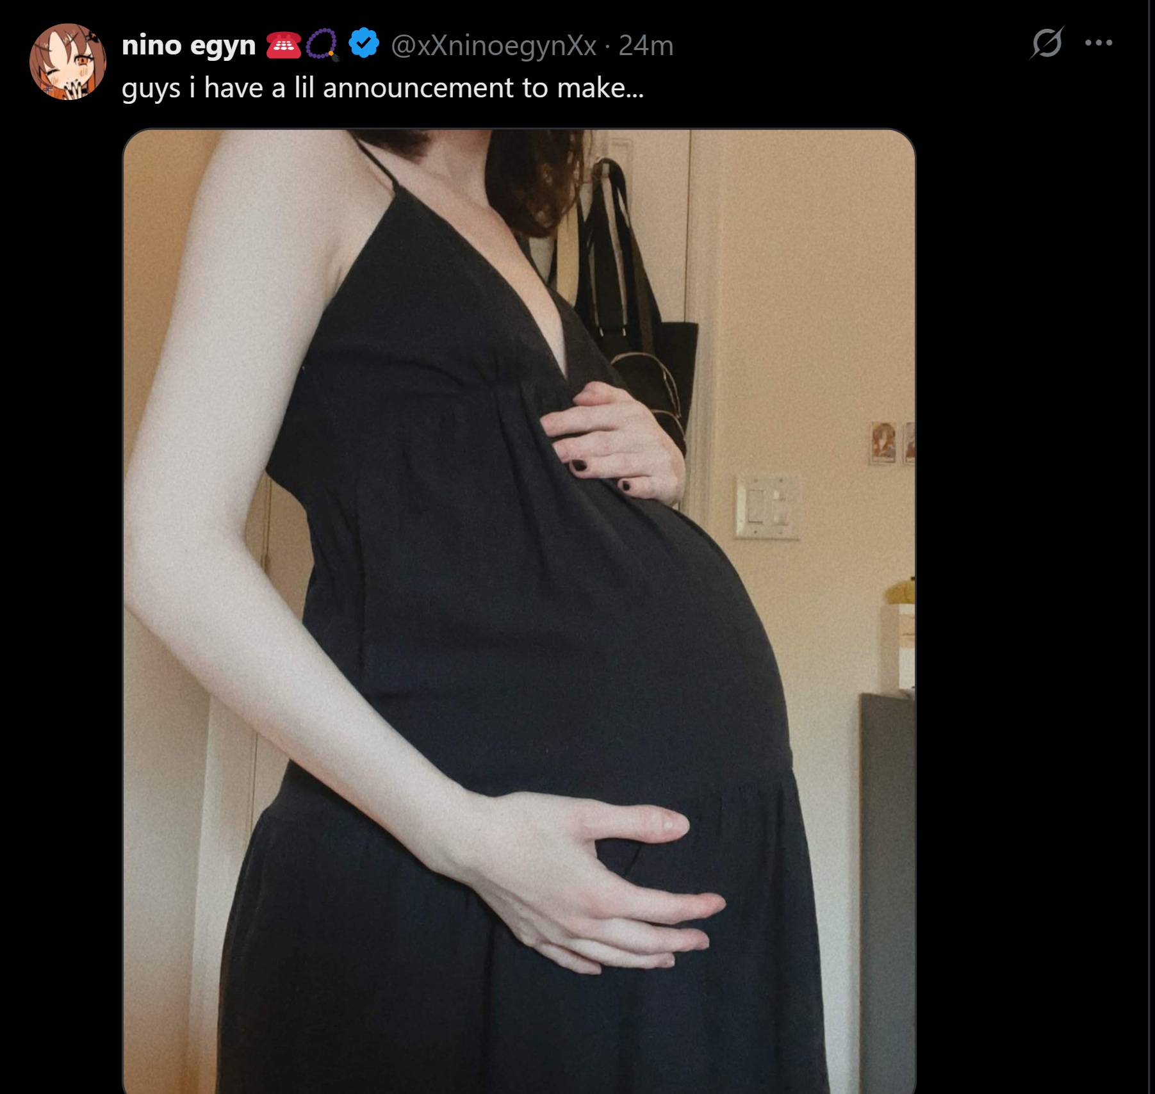Visit the @xXninoegynXx handle link
This screenshot has height=1094, width=1155.
tap(493, 45)
